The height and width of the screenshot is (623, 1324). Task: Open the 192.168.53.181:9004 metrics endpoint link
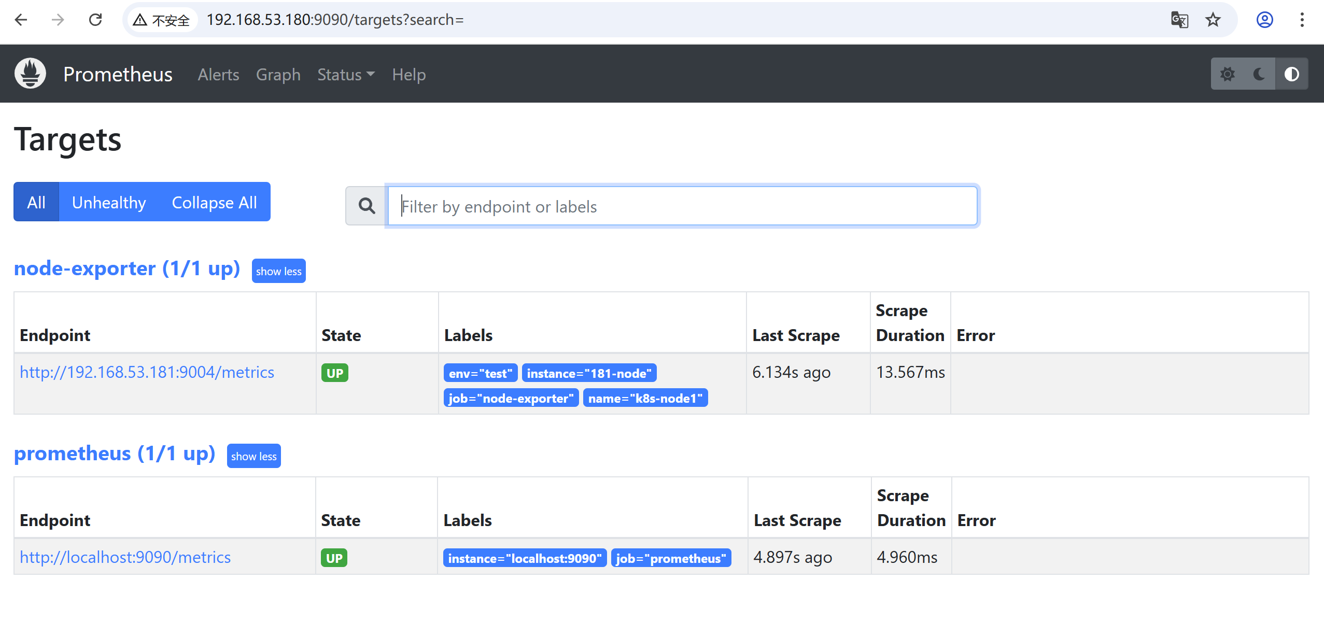(x=147, y=372)
